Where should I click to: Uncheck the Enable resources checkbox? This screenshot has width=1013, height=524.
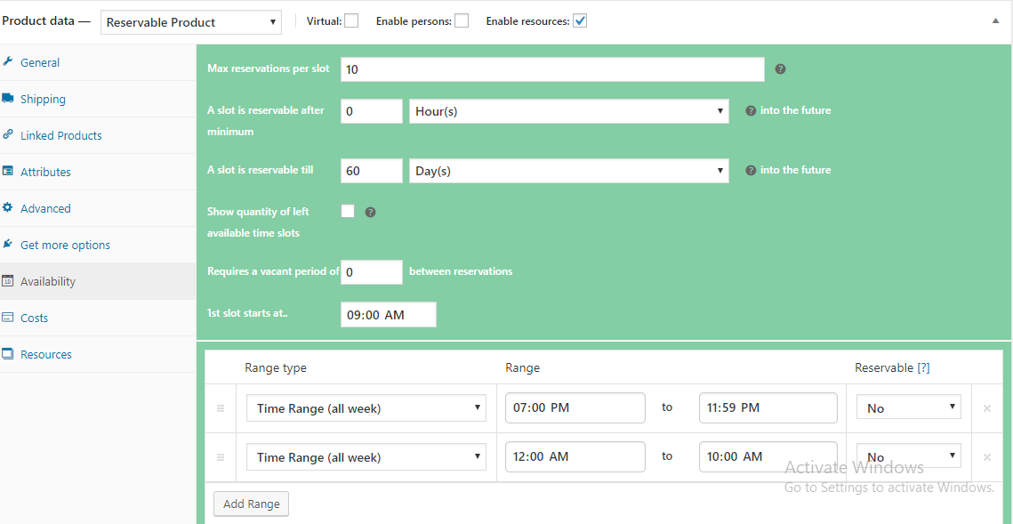[x=580, y=21]
